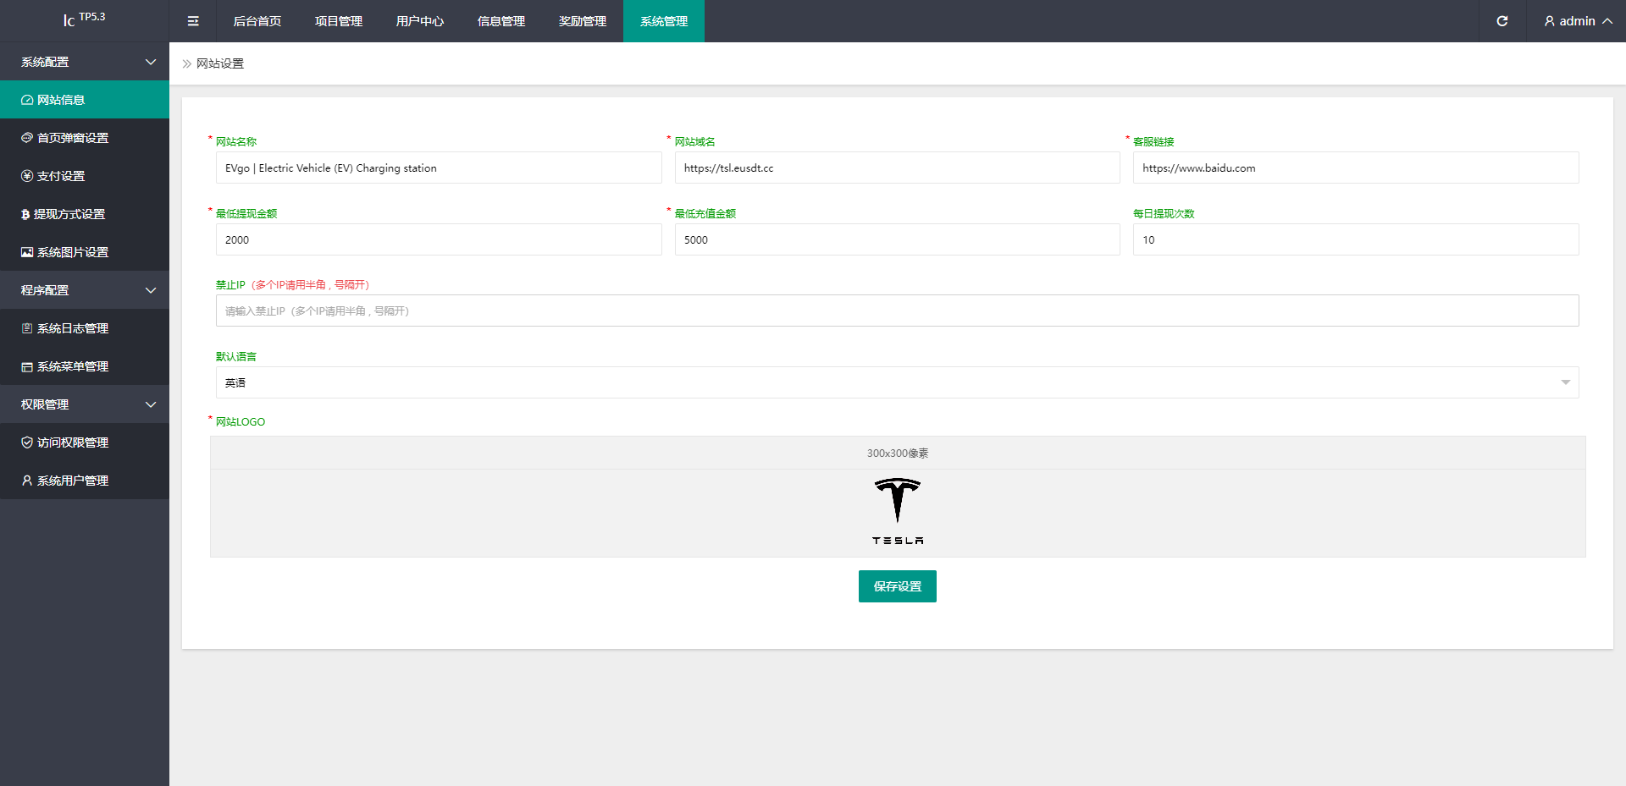The height and width of the screenshot is (786, 1626).
Task: Click the 客服链接 input field
Action: coord(1356,168)
